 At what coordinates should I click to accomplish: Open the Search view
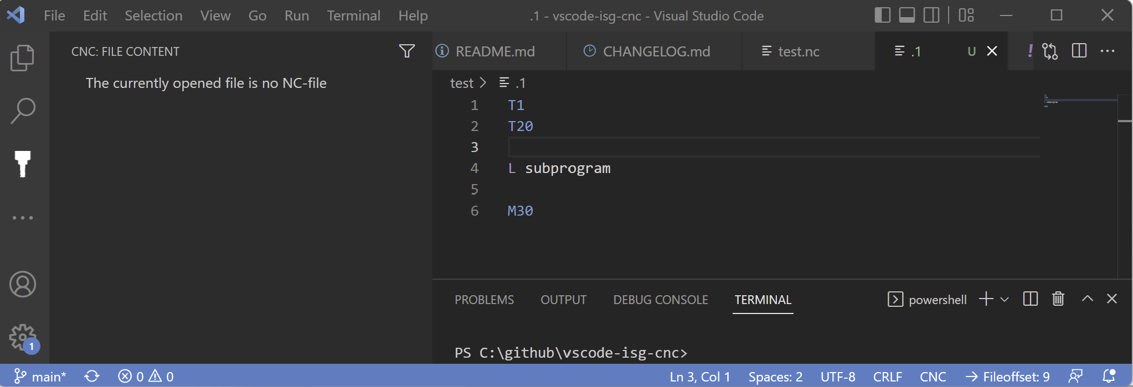[x=22, y=110]
